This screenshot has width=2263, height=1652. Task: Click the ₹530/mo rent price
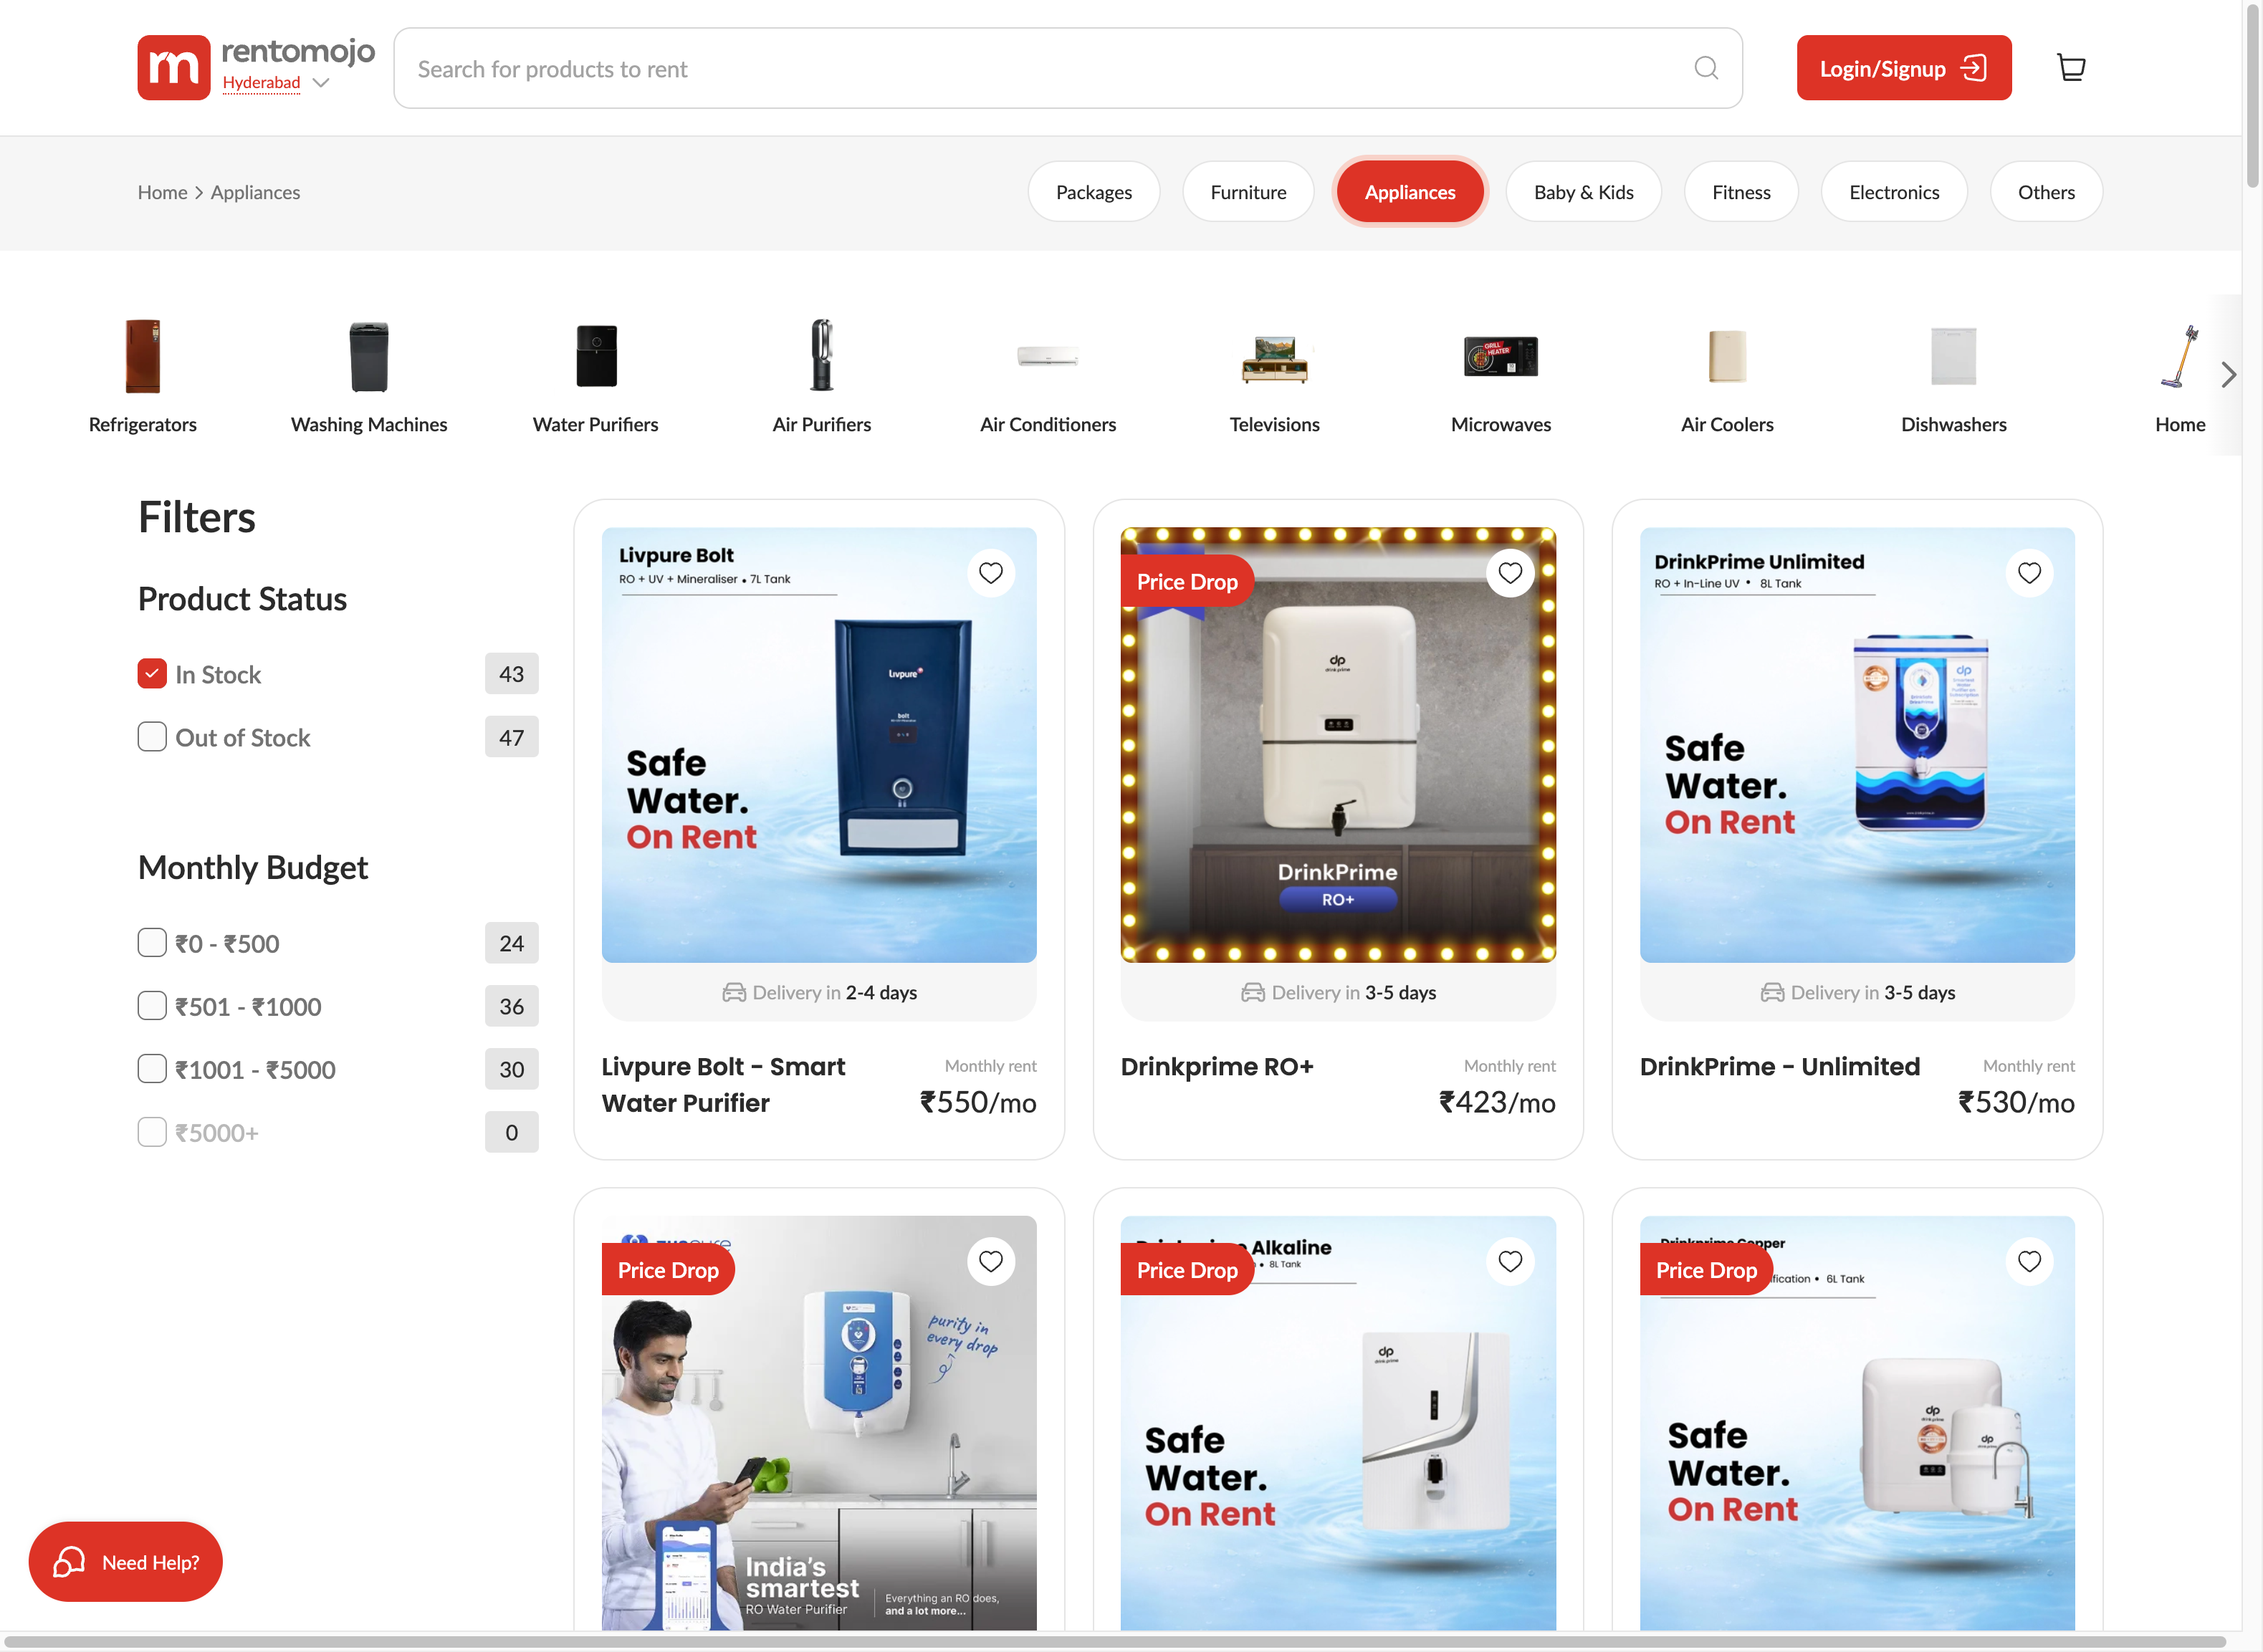(2016, 1102)
